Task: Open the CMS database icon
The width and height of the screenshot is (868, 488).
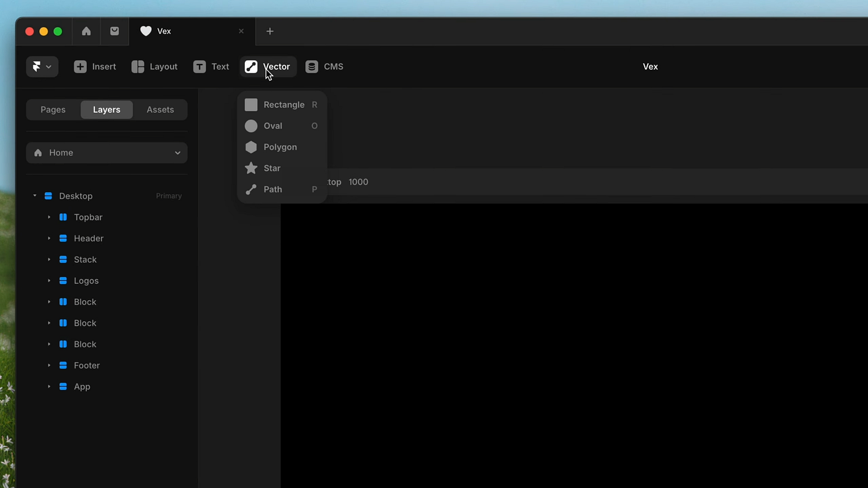Action: (x=311, y=66)
